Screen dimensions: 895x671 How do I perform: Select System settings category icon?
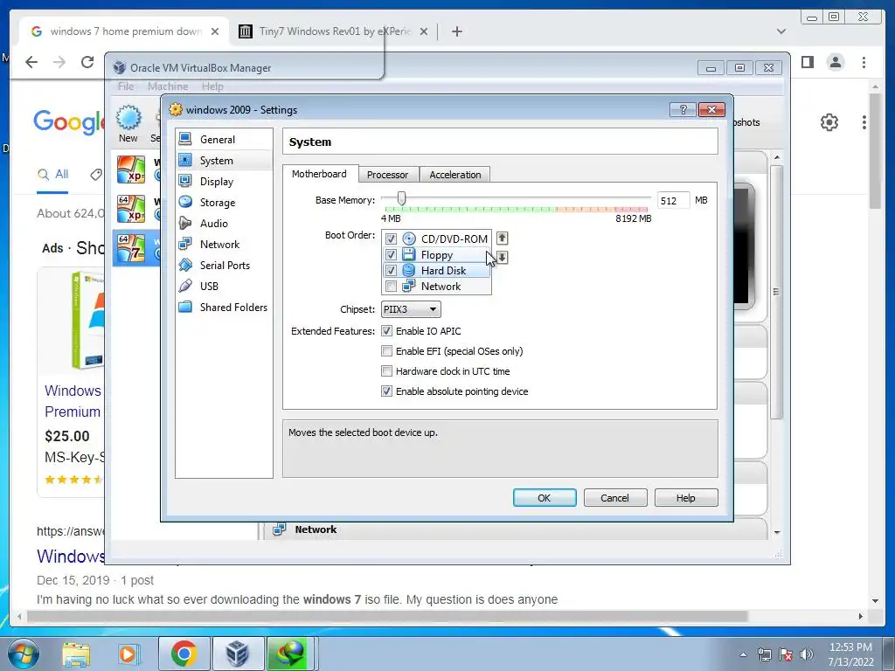point(185,160)
